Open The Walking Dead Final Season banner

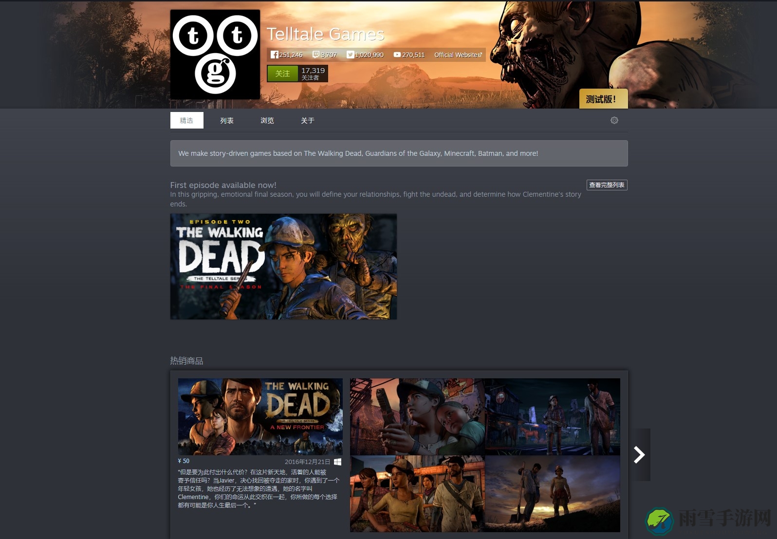(283, 266)
